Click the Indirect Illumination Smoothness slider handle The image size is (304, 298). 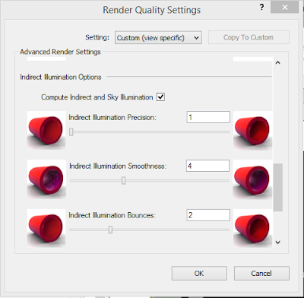(x=123, y=181)
